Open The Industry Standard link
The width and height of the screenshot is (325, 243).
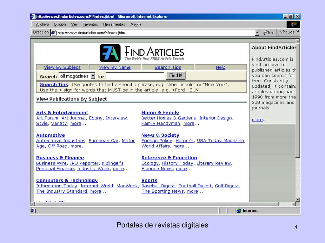[62, 191]
